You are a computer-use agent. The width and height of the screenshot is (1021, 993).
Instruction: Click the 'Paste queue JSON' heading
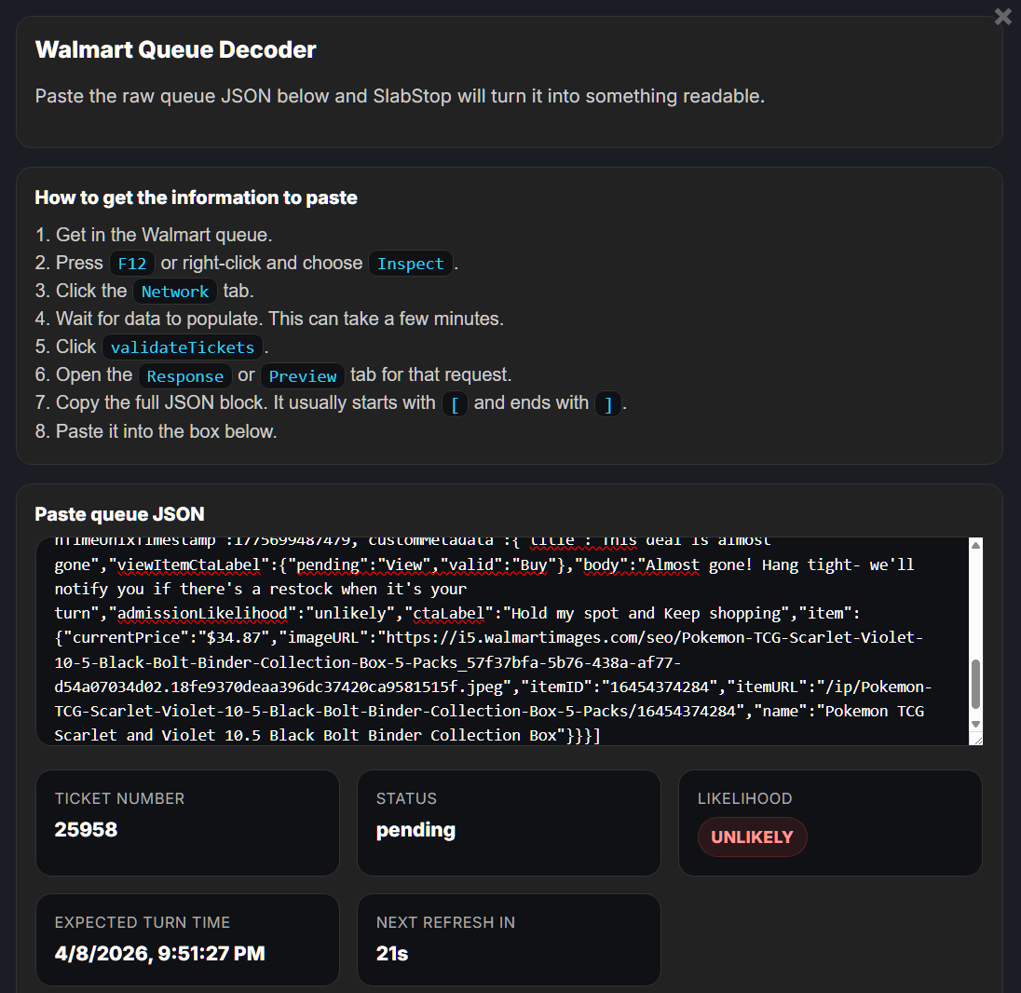(x=120, y=514)
